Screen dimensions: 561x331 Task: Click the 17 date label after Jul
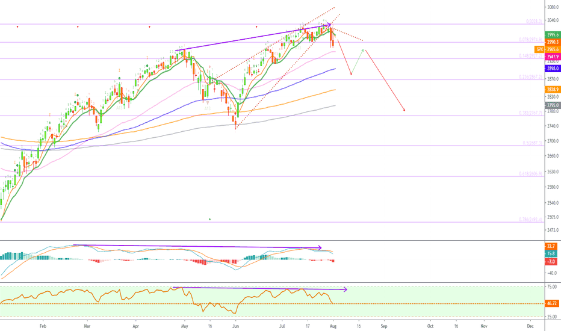pyautogui.click(x=308, y=326)
